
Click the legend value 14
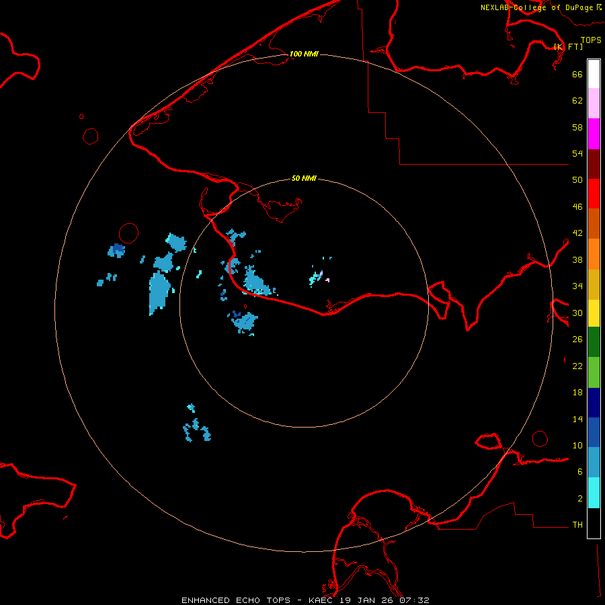(577, 419)
